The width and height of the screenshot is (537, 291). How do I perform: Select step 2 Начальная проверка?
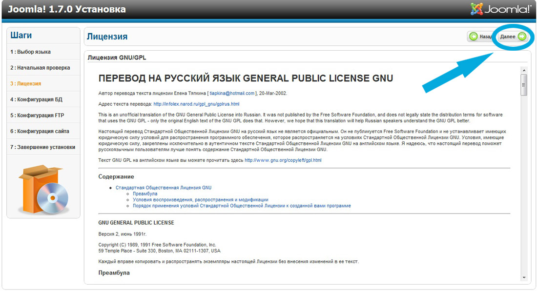40,68
